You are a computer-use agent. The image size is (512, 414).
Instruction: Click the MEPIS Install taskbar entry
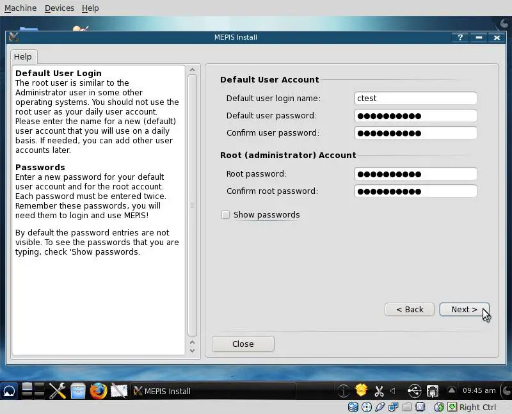tap(213, 391)
